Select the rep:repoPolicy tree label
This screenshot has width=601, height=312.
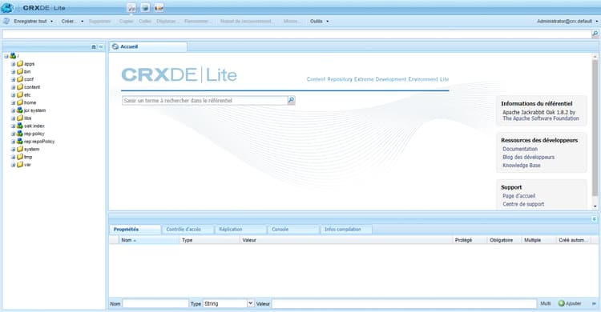pyautogui.click(x=39, y=142)
